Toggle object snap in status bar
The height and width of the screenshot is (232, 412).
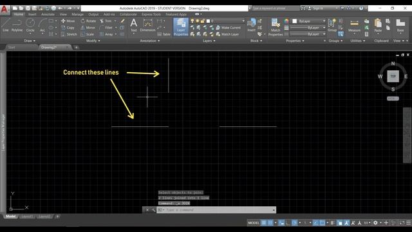click(322, 223)
